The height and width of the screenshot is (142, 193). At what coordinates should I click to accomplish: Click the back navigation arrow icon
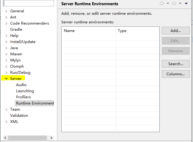[162, 4]
